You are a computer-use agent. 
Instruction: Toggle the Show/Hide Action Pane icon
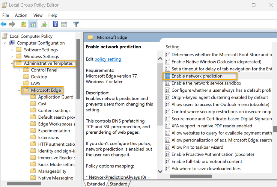click(x=64, y=24)
